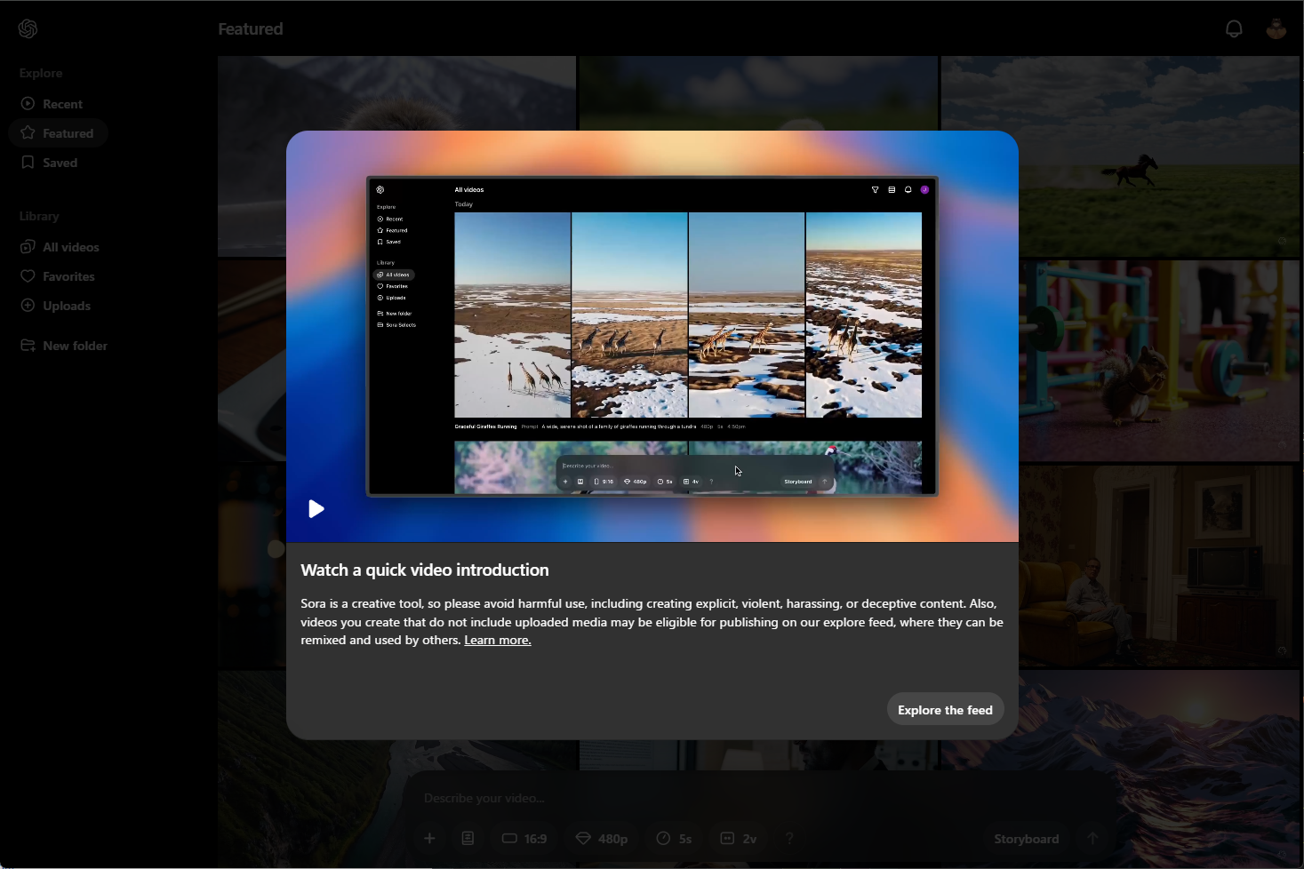Click the question mark help icon
The height and width of the screenshot is (869, 1304).
(x=789, y=839)
